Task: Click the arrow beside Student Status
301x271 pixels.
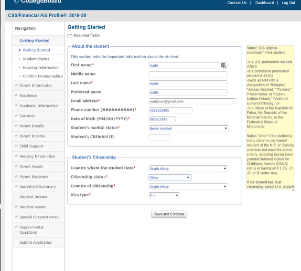Action: (x=20, y=59)
